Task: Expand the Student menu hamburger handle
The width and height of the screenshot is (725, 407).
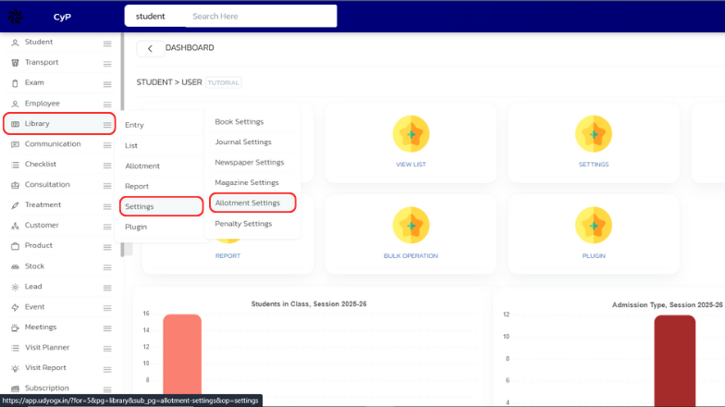Action: (107, 43)
